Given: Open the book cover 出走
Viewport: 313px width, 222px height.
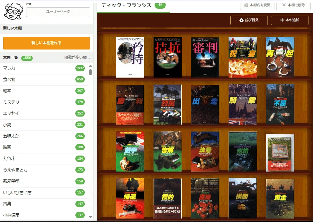Looking at the screenshot, I should coord(205,105).
